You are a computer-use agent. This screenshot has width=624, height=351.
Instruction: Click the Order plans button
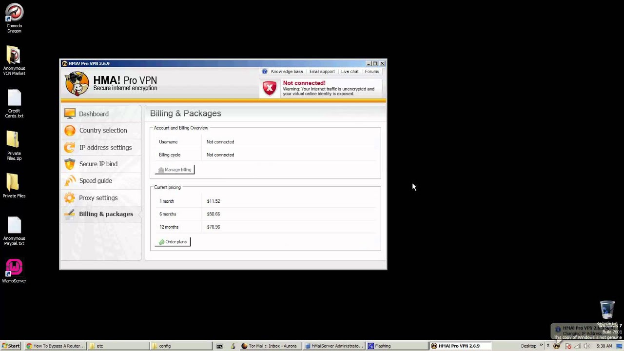173,242
